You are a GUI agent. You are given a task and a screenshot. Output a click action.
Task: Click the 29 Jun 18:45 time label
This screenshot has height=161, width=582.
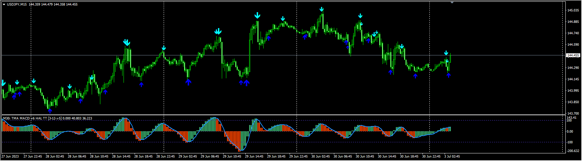pos(276,156)
